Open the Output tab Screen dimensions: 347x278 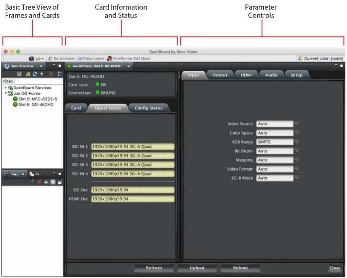pos(220,75)
